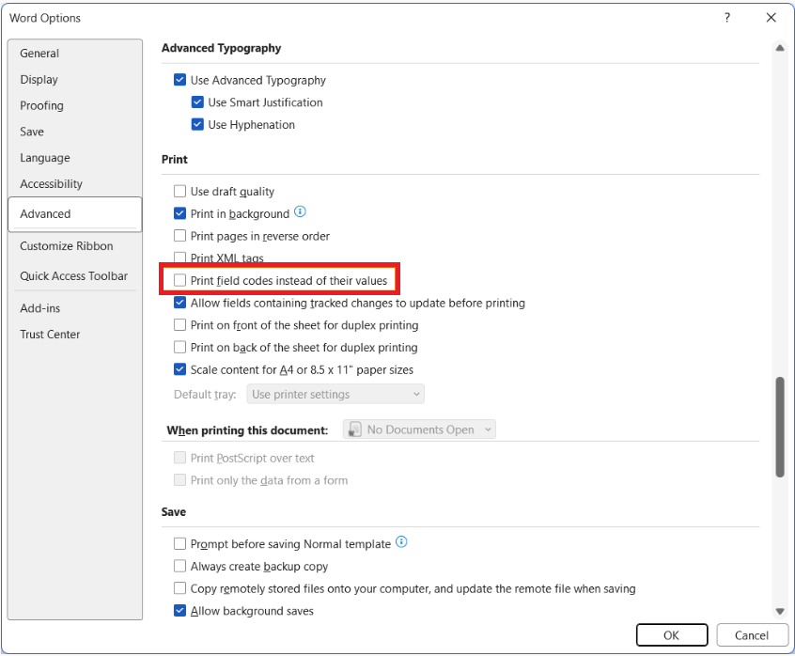Open the General options category
795x656 pixels.
pyautogui.click(x=75, y=54)
